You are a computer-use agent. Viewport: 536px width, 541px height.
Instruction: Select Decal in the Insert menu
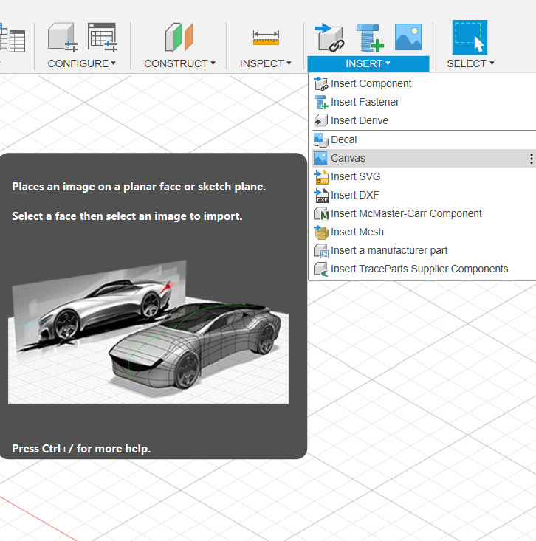click(425, 139)
